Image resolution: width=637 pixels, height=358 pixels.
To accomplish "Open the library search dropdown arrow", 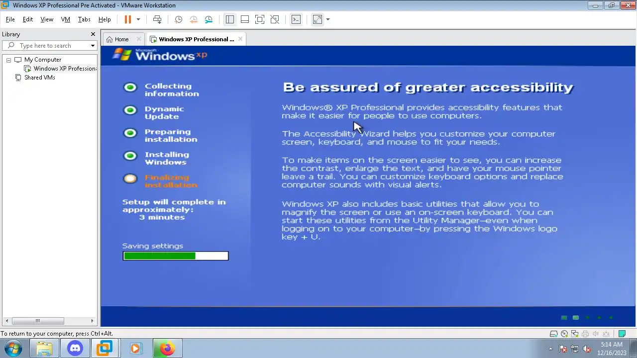I will click(x=93, y=46).
